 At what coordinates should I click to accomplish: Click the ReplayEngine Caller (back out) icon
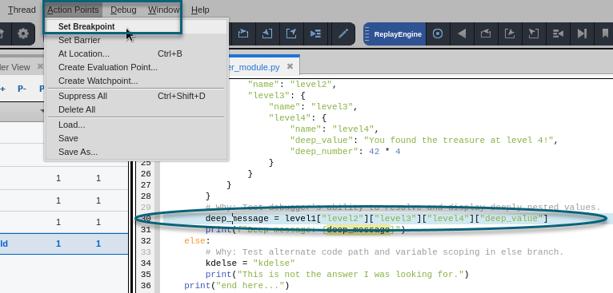pyautogui.click(x=534, y=34)
